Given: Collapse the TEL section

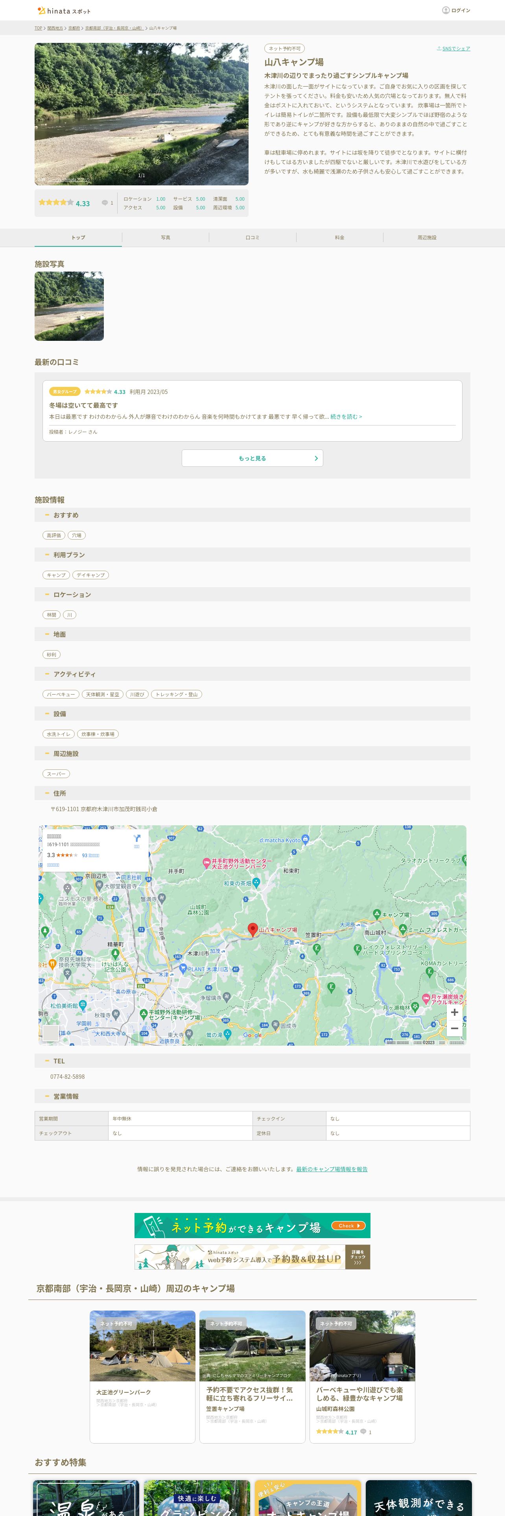Looking at the screenshot, I should point(252,1061).
